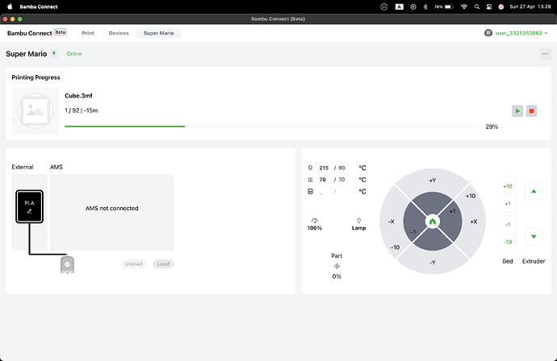Click the Bluetooth menu bar icon

[425, 6]
